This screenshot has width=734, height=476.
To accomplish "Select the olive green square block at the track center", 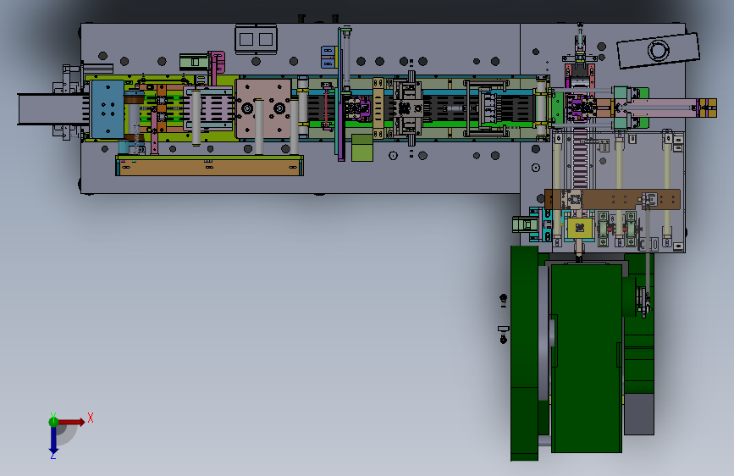I will click(x=362, y=148).
